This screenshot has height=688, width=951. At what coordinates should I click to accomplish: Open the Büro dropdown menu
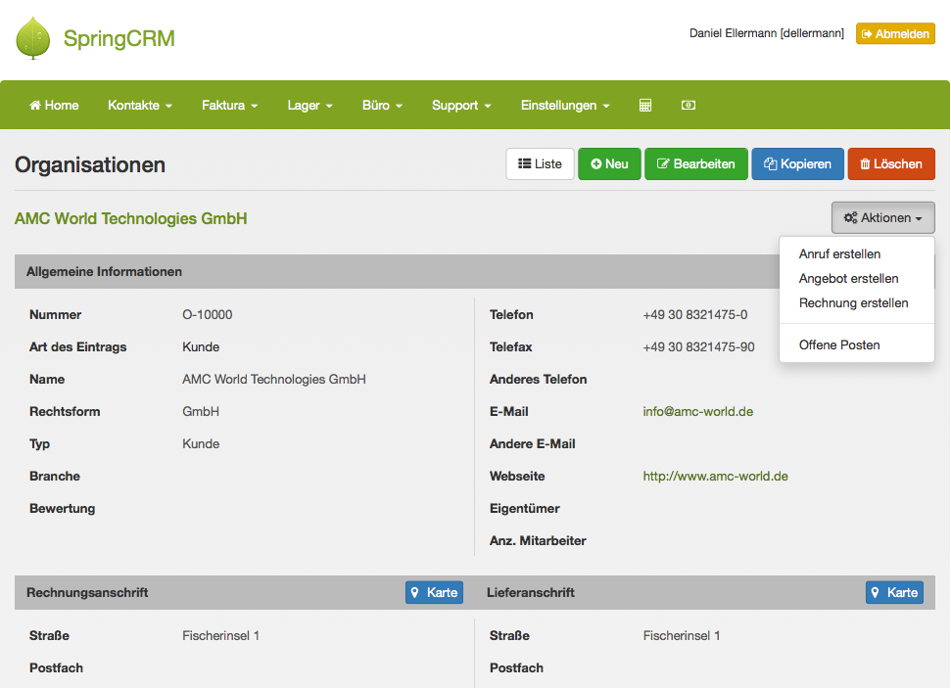pyautogui.click(x=382, y=106)
